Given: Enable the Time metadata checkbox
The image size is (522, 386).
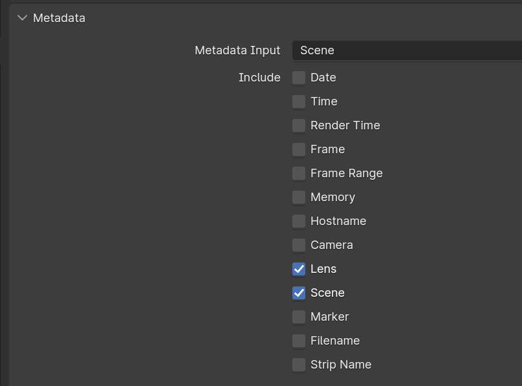Looking at the screenshot, I should click(x=299, y=102).
